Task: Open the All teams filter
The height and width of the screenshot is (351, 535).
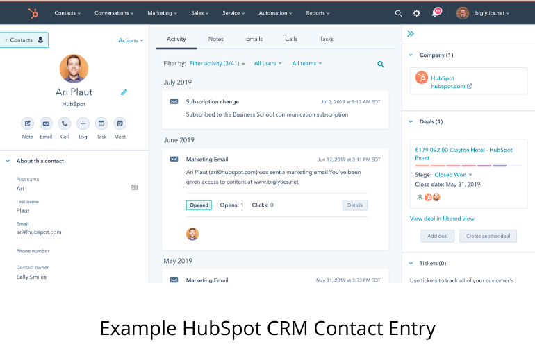Action: tap(306, 63)
